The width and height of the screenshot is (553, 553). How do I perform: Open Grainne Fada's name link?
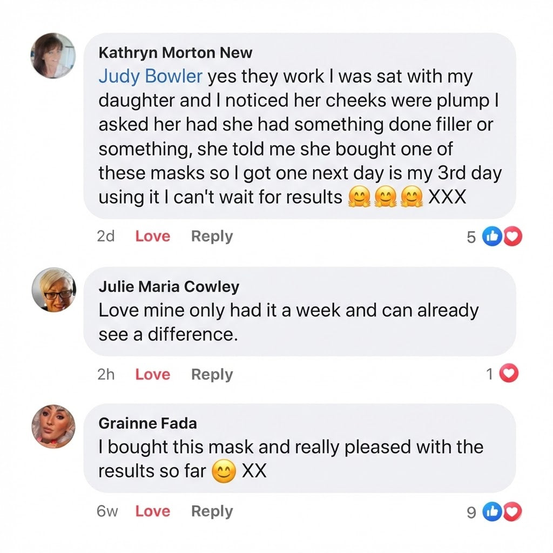point(147,424)
